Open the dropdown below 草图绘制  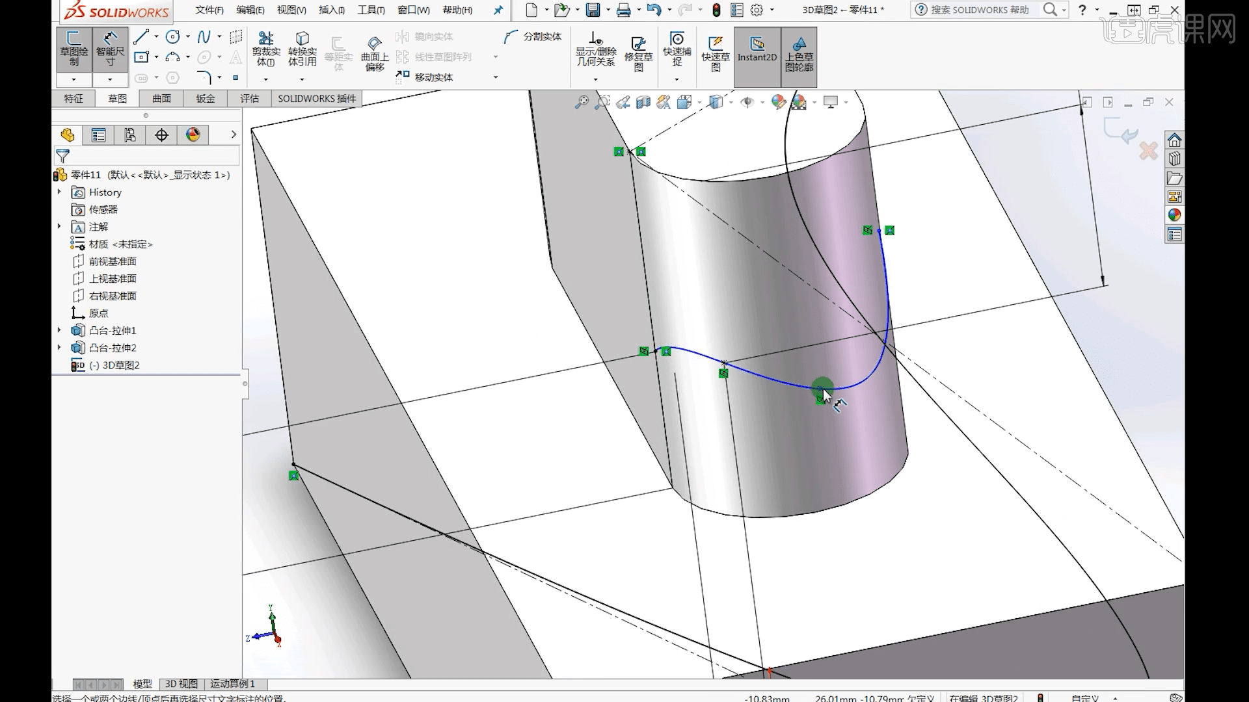click(74, 79)
